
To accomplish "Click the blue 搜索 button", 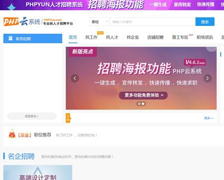I will click(x=205, y=22).
